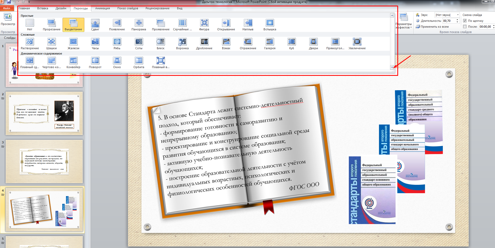
Task: Open the Анимация tab
Action: (102, 8)
